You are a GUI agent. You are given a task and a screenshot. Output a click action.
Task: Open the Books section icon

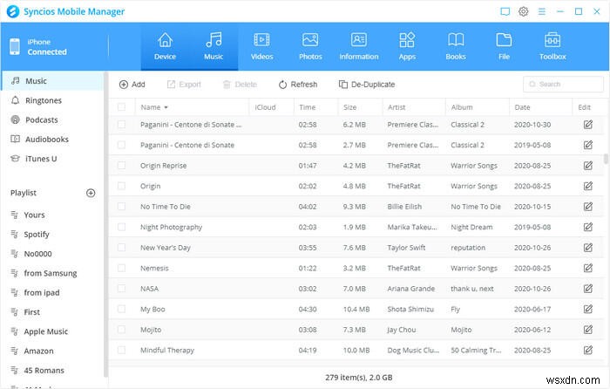[x=456, y=40]
